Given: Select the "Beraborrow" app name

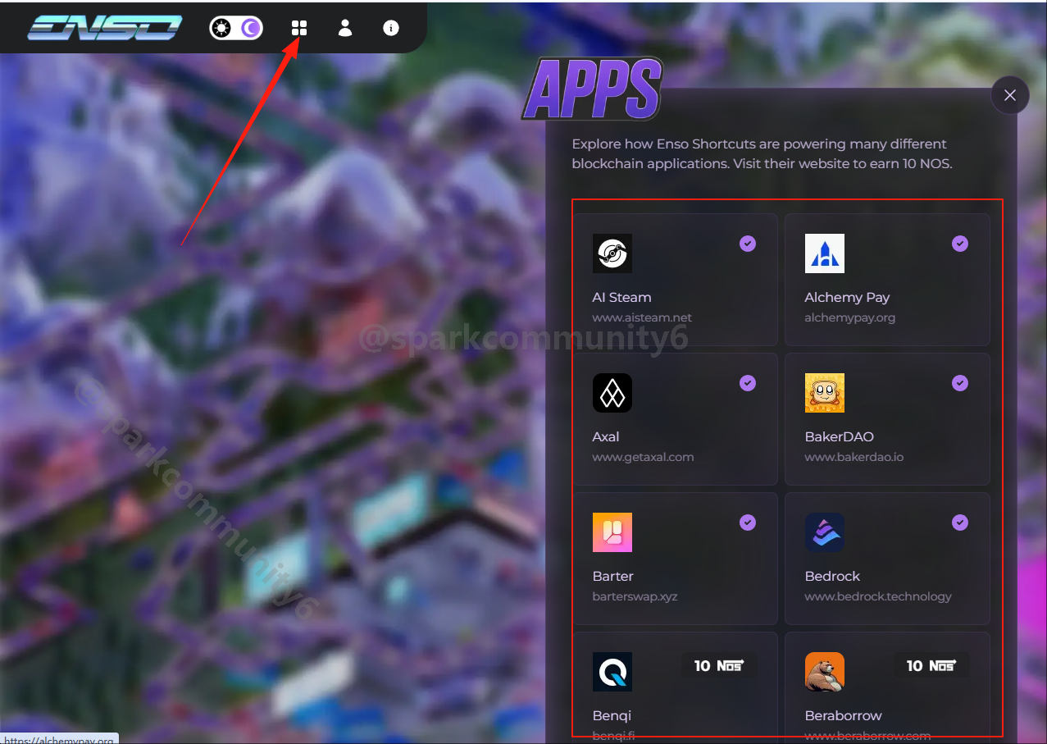Looking at the screenshot, I should click(x=844, y=715).
